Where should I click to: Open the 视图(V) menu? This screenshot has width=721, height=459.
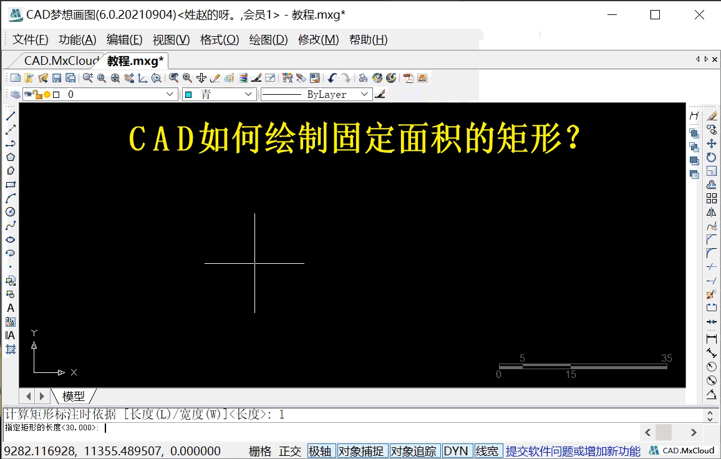click(x=171, y=39)
